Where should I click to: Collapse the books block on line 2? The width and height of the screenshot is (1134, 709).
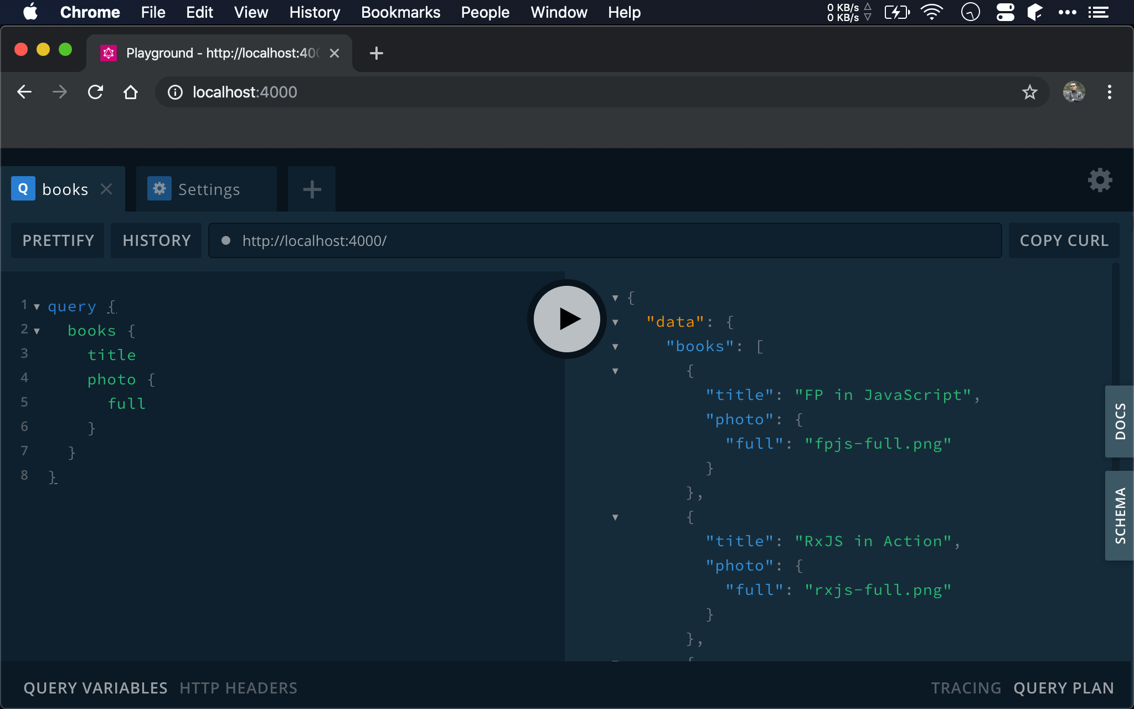(x=37, y=331)
